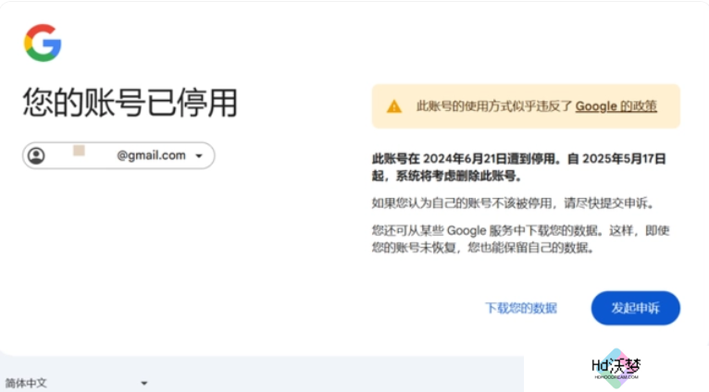
Task: Click the 下载您的数据 download link
Action: pyautogui.click(x=521, y=308)
